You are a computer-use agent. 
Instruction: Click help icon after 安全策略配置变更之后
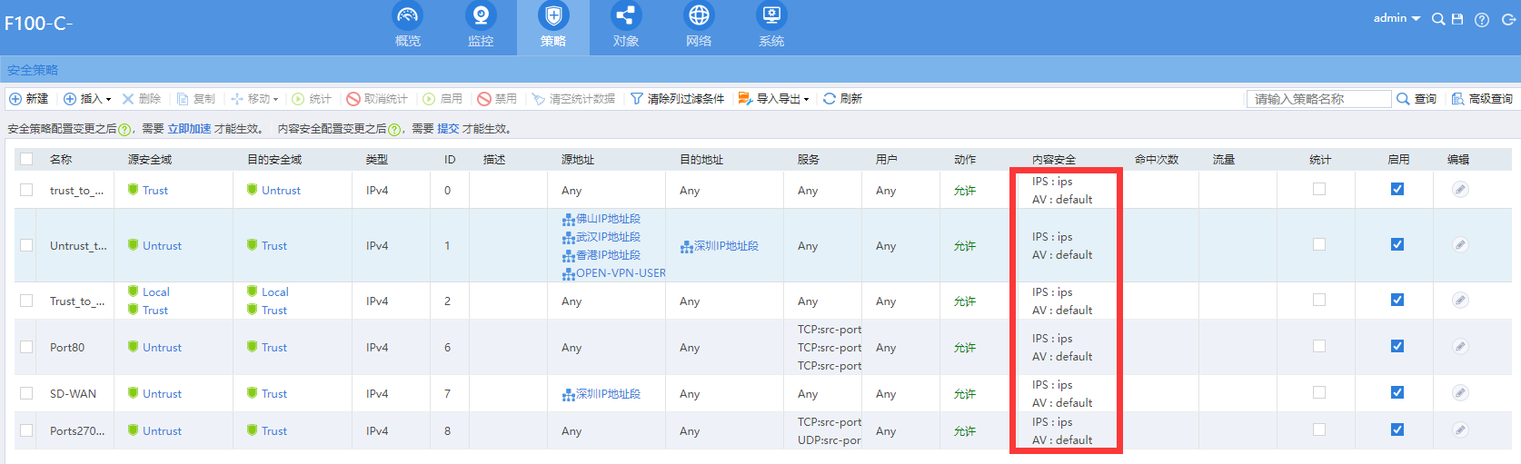[x=124, y=130]
